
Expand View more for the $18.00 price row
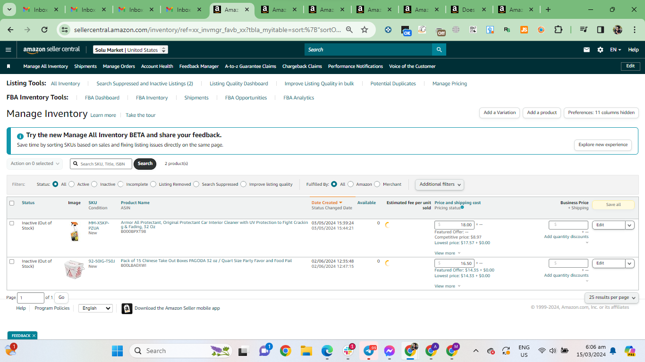447,253
